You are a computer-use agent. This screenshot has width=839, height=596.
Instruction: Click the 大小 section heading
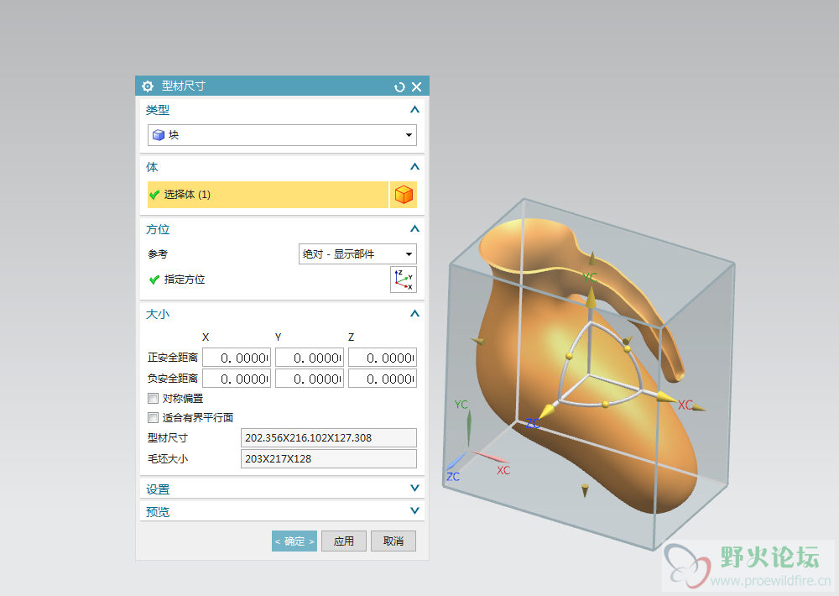158,314
